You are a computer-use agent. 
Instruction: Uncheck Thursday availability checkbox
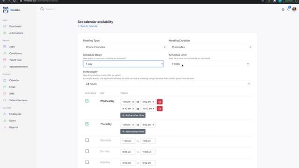[x=87, y=124]
